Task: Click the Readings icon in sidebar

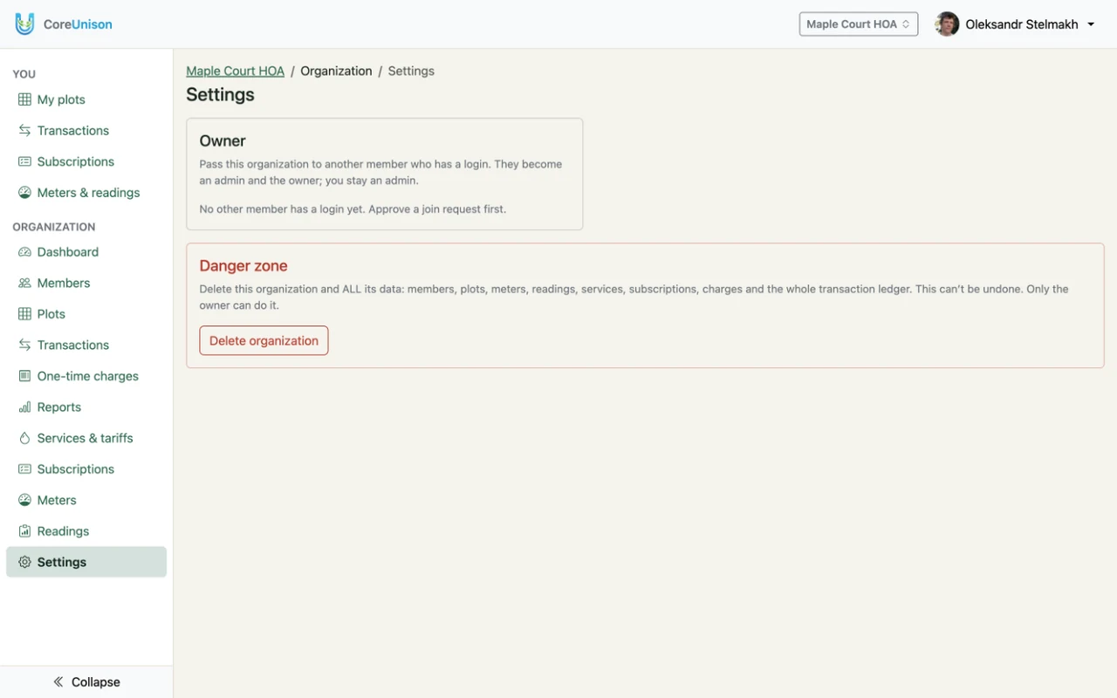Action: (24, 531)
